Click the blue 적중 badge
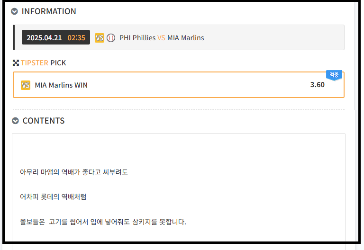The width and height of the screenshot is (364, 250). 334,75
